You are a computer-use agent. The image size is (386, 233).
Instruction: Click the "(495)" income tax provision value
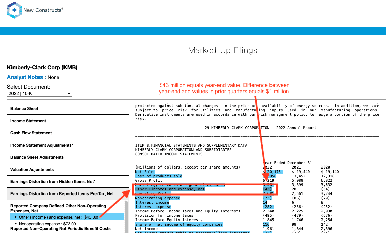(x=268, y=215)
